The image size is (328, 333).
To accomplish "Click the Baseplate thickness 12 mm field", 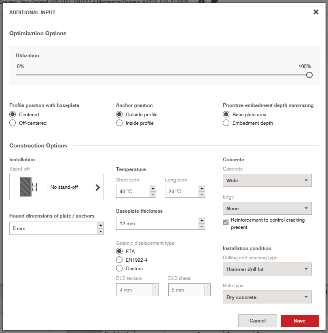I will click(x=157, y=223).
